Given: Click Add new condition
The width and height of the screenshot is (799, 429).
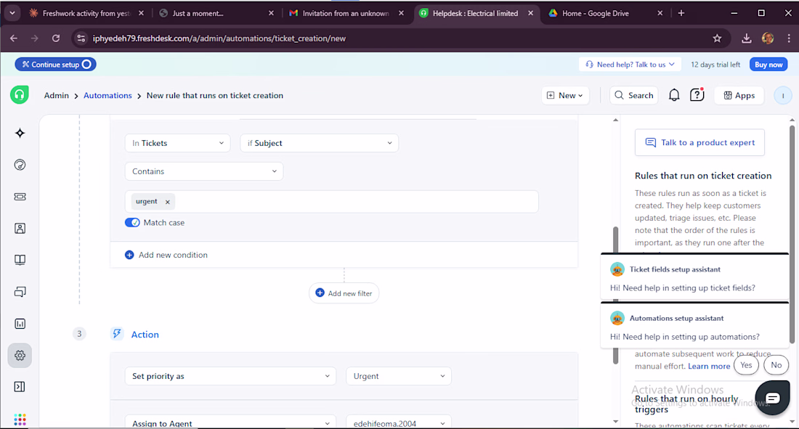Looking at the screenshot, I should pyautogui.click(x=166, y=255).
